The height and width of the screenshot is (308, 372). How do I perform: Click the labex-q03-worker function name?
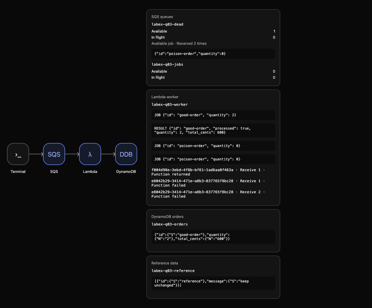pos(170,105)
